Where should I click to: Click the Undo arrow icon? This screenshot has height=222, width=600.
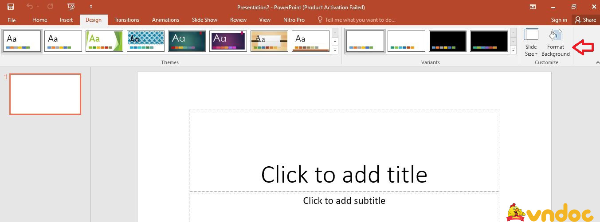point(30,7)
